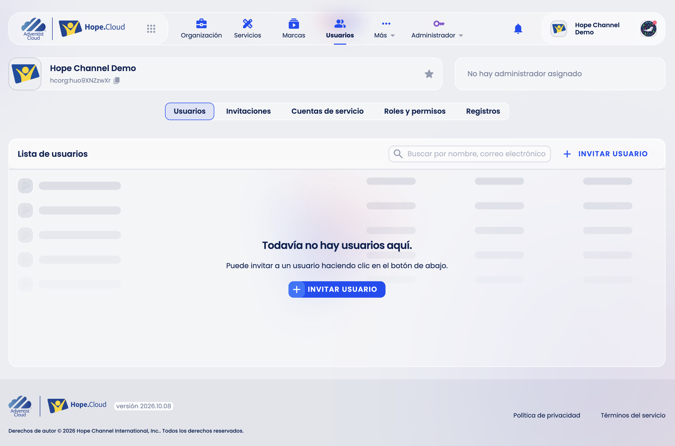Open the Servicios tools icon
This screenshot has width=675, height=446.
(247, 24)
